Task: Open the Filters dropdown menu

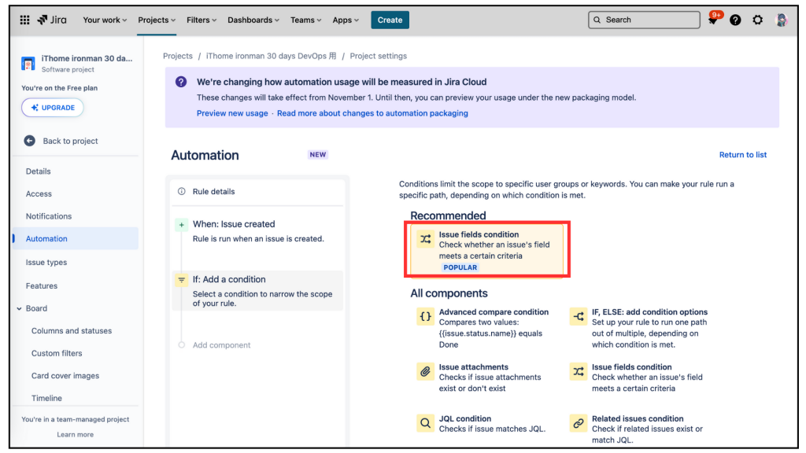Action: [201, 20]
